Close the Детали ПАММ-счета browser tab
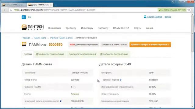Image resolution: width=195 pixels, height=109 pixels. [x=51, y=5]
